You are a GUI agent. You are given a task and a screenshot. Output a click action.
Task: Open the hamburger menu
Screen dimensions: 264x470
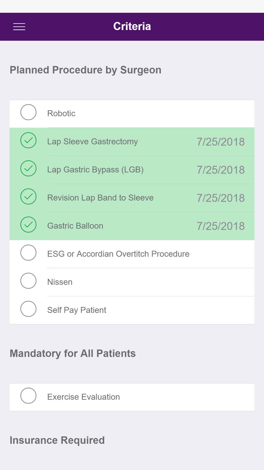pos(19,27)
